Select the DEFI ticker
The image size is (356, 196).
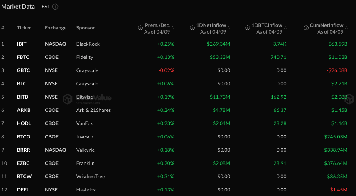coord(22,190)
